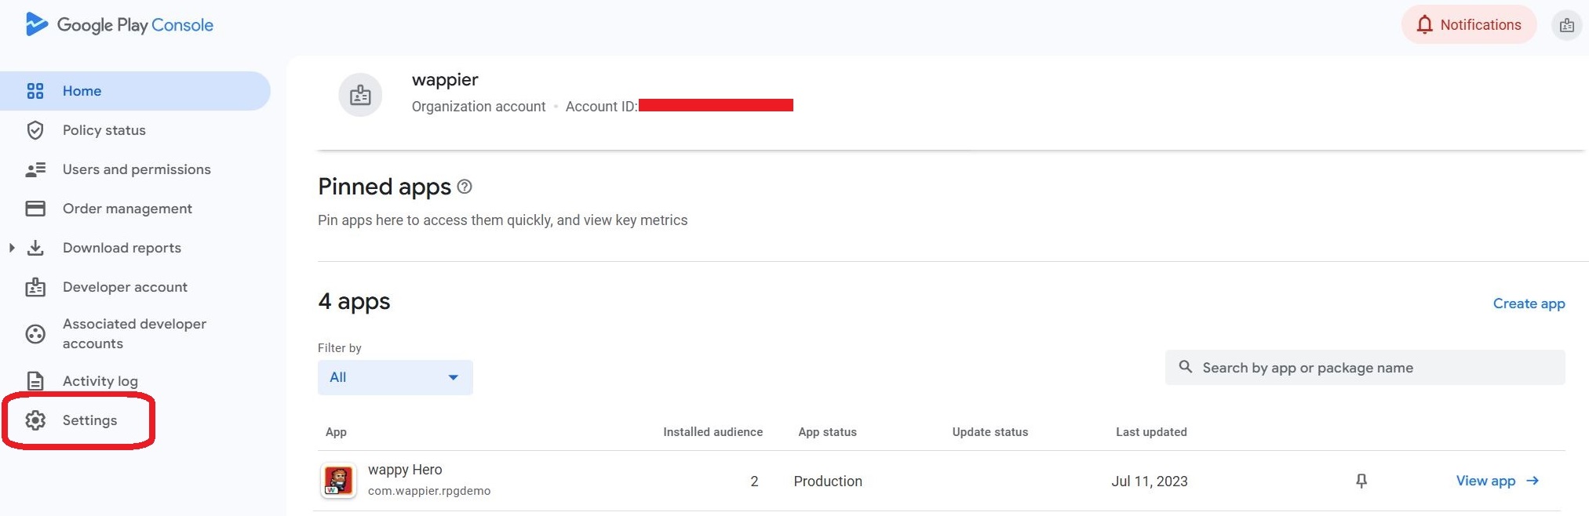Open the Filter by All dropdown
Screen dimensions: 1589x516
395,377
